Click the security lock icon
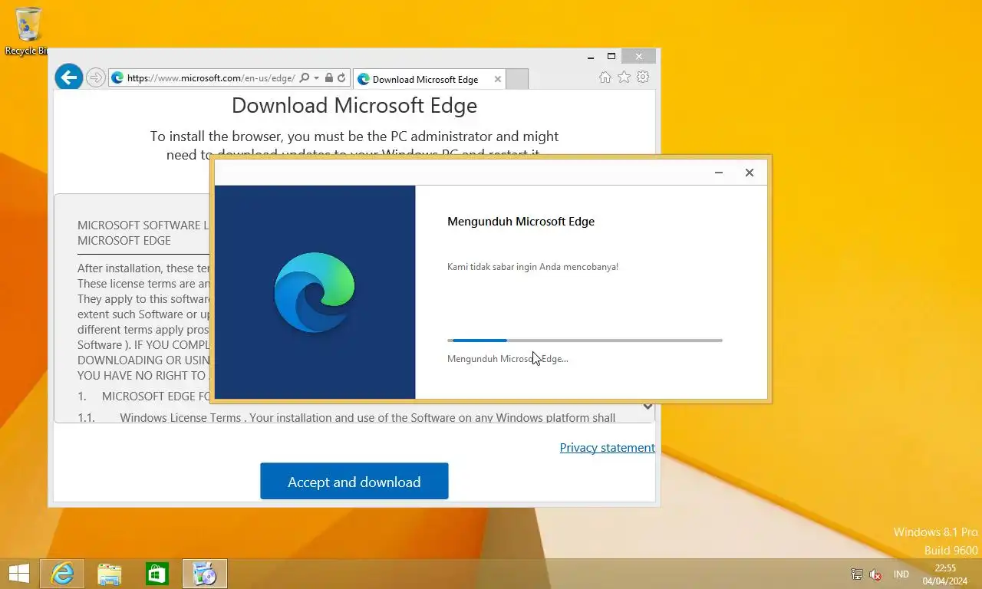 pos(328,78)
